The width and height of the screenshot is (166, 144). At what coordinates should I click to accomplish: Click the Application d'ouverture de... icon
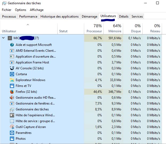pos(12,57)
